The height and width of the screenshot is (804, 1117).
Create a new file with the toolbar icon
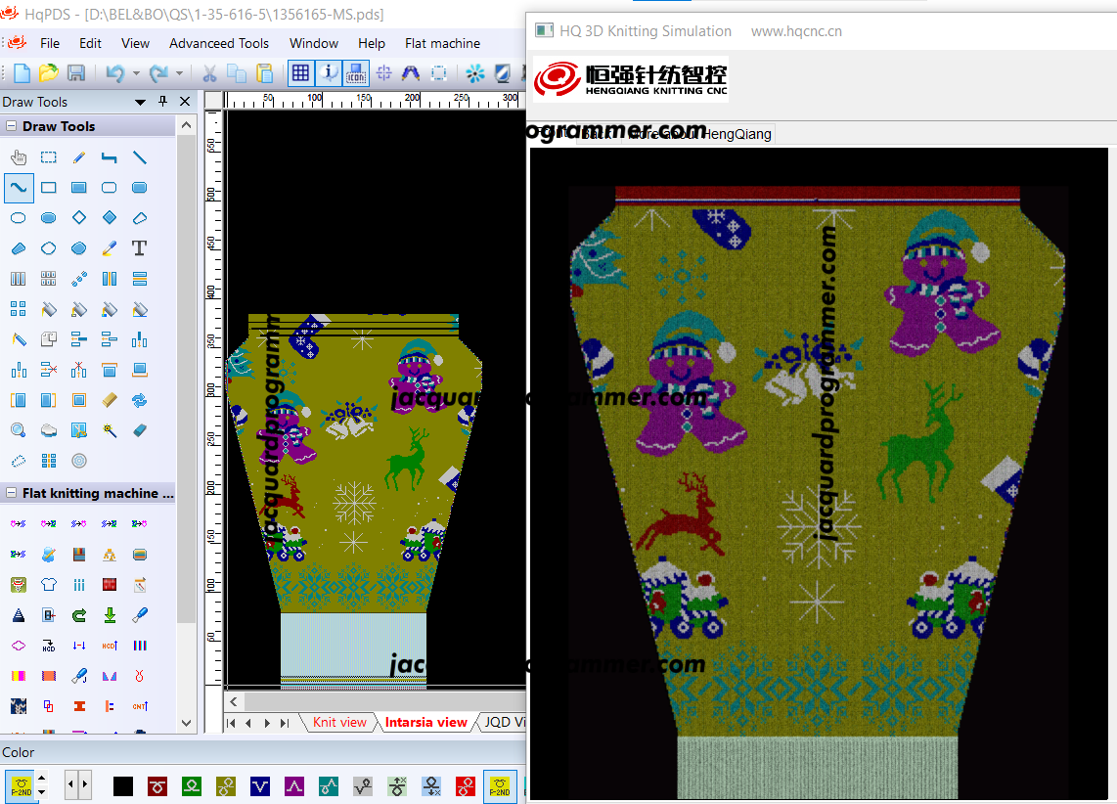point(22,72)
